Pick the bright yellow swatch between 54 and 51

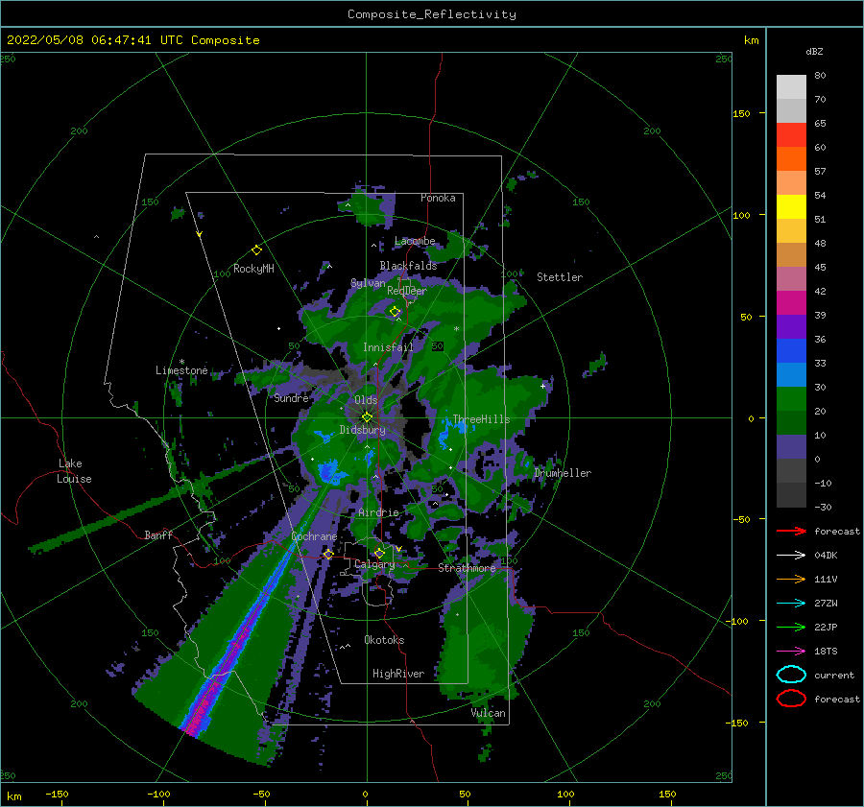click(x=791, y=207)
